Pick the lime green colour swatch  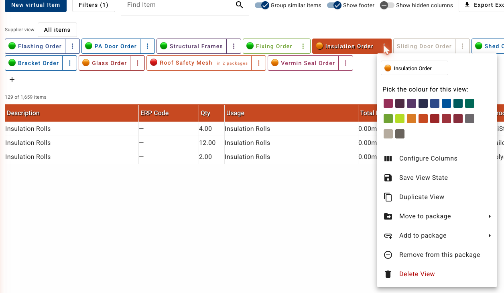(400, 119)
